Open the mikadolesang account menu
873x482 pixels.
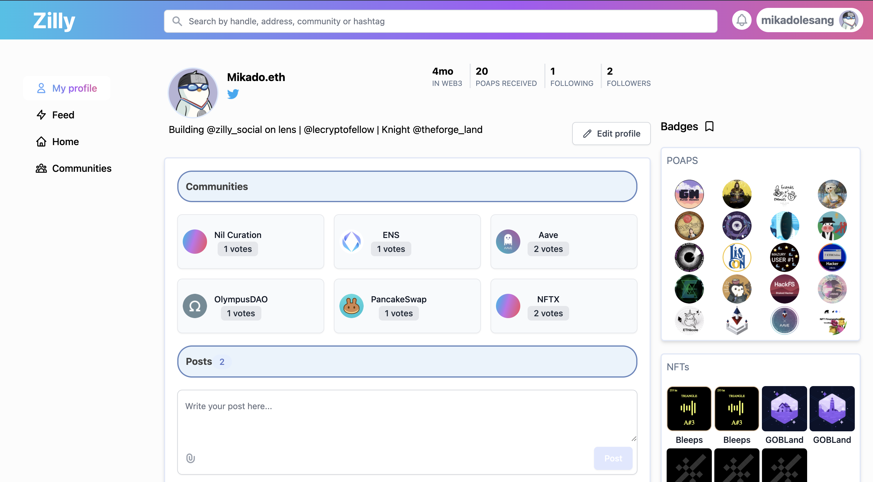(x=809, y=20)
